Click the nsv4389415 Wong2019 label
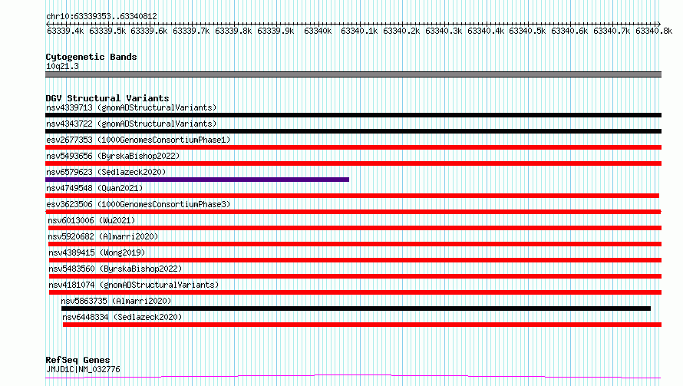 click(x=97, y=252)
